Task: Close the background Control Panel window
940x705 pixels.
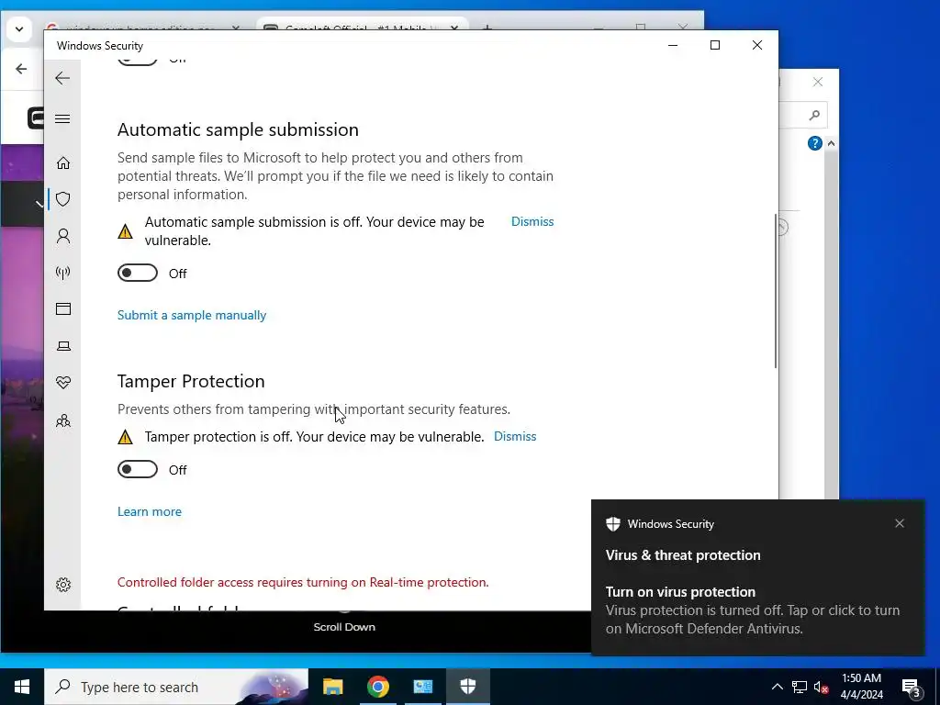Action: (x=818, y=82)
